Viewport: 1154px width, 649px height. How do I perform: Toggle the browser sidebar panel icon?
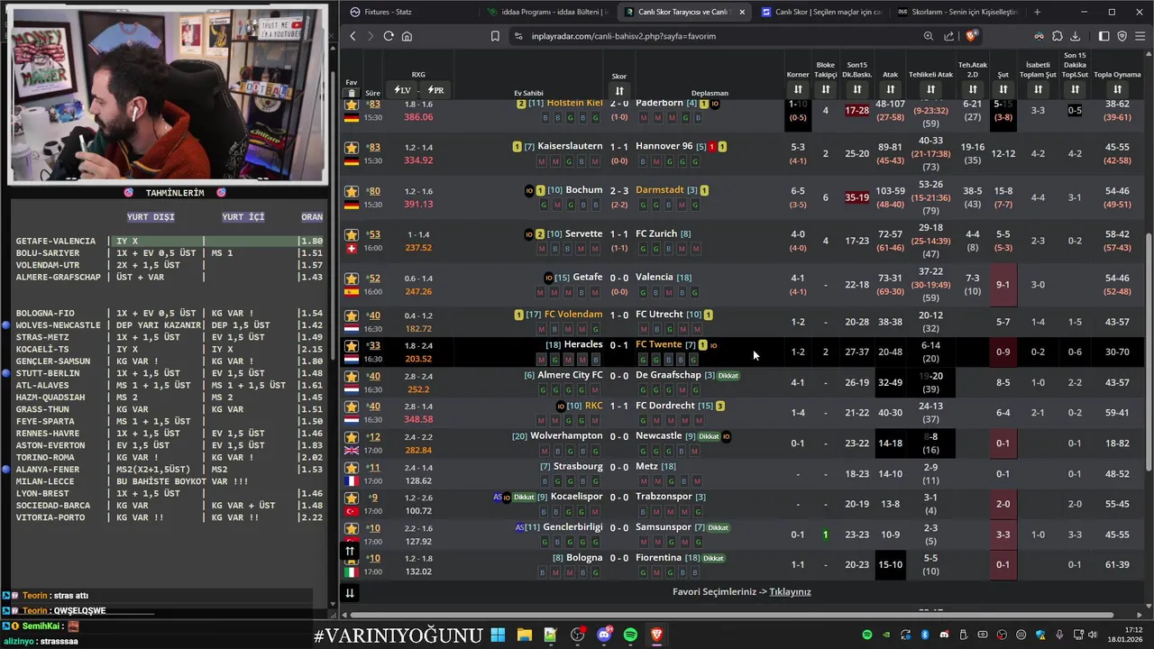[x=1104, y=36]
